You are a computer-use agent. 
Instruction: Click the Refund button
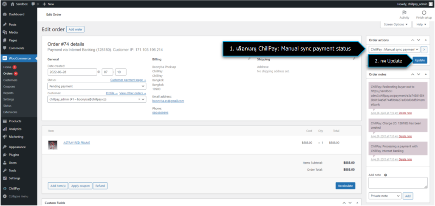click(100, 186)
